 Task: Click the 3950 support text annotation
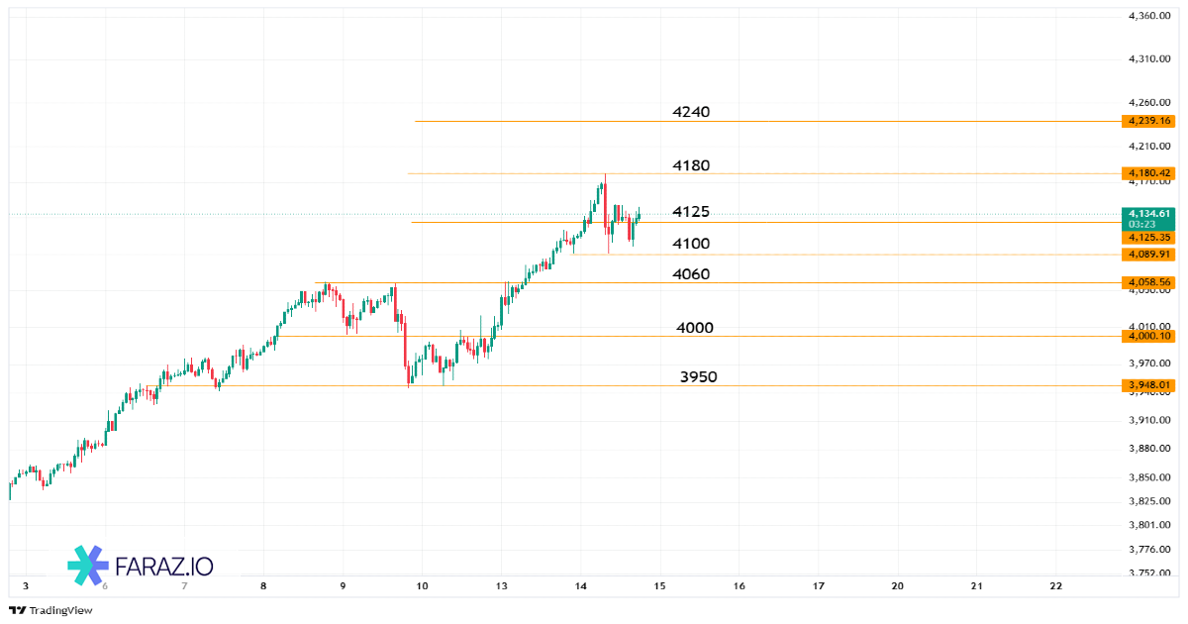[699, 377]
